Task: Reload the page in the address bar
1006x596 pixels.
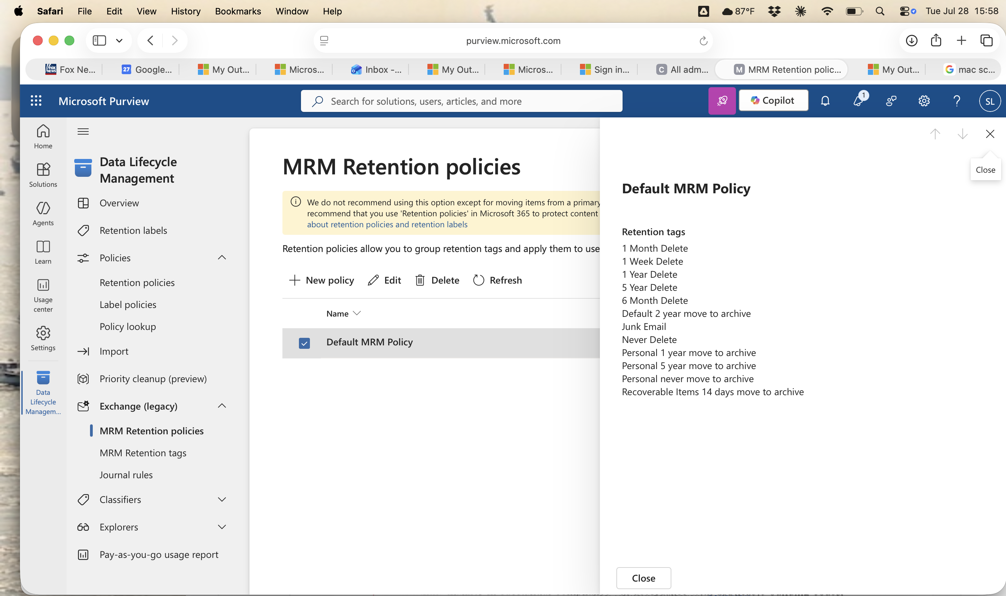Action: [x=703, y=41]
